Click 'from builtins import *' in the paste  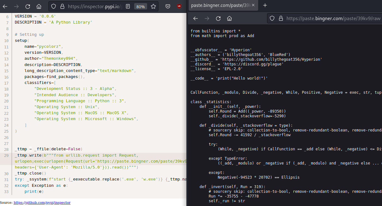pos(215,31)
